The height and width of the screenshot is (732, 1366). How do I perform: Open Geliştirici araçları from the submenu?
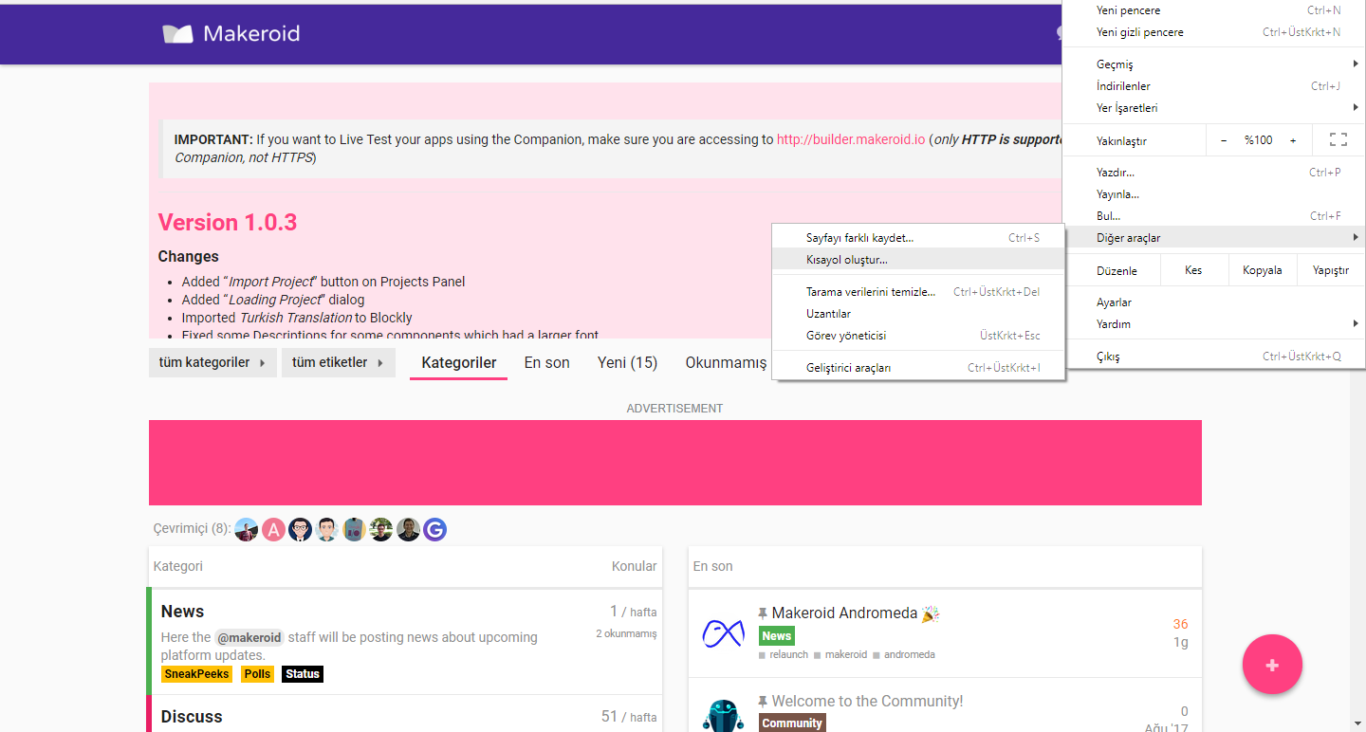coord(919,368)
